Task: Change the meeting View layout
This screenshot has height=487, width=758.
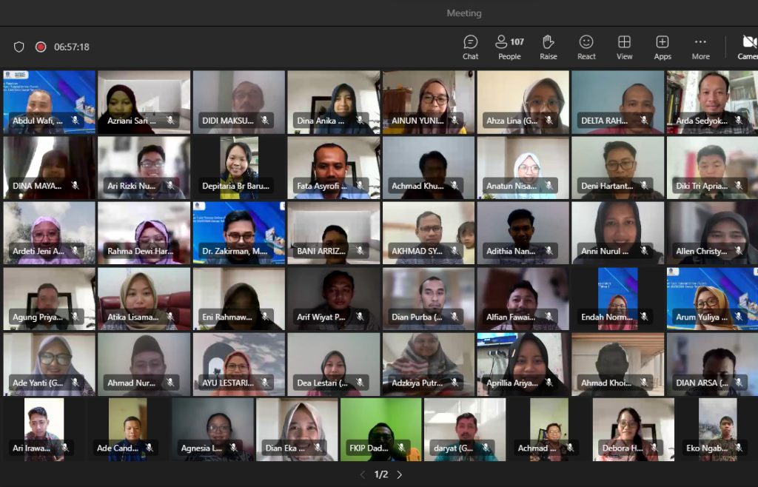Action: 624,47
